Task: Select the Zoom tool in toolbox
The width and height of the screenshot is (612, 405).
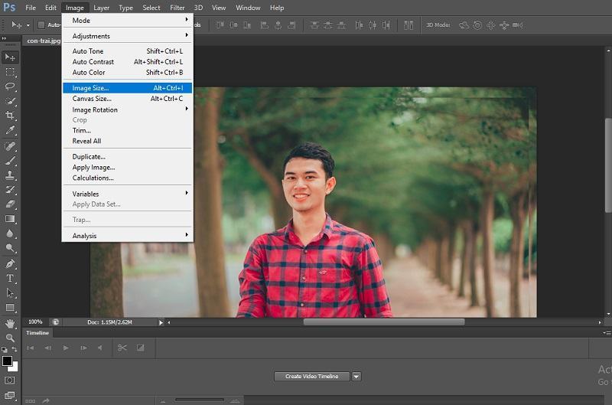Action: 10,338
